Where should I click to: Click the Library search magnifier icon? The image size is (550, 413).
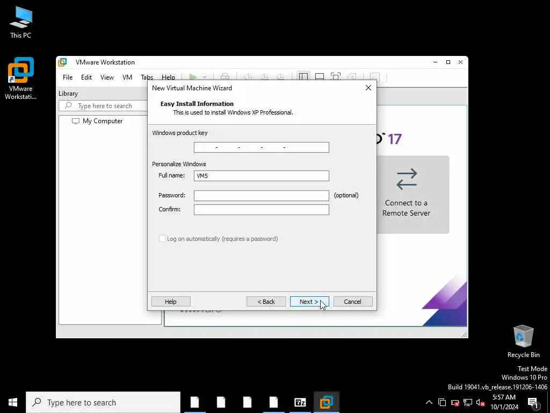coord(68,105)
